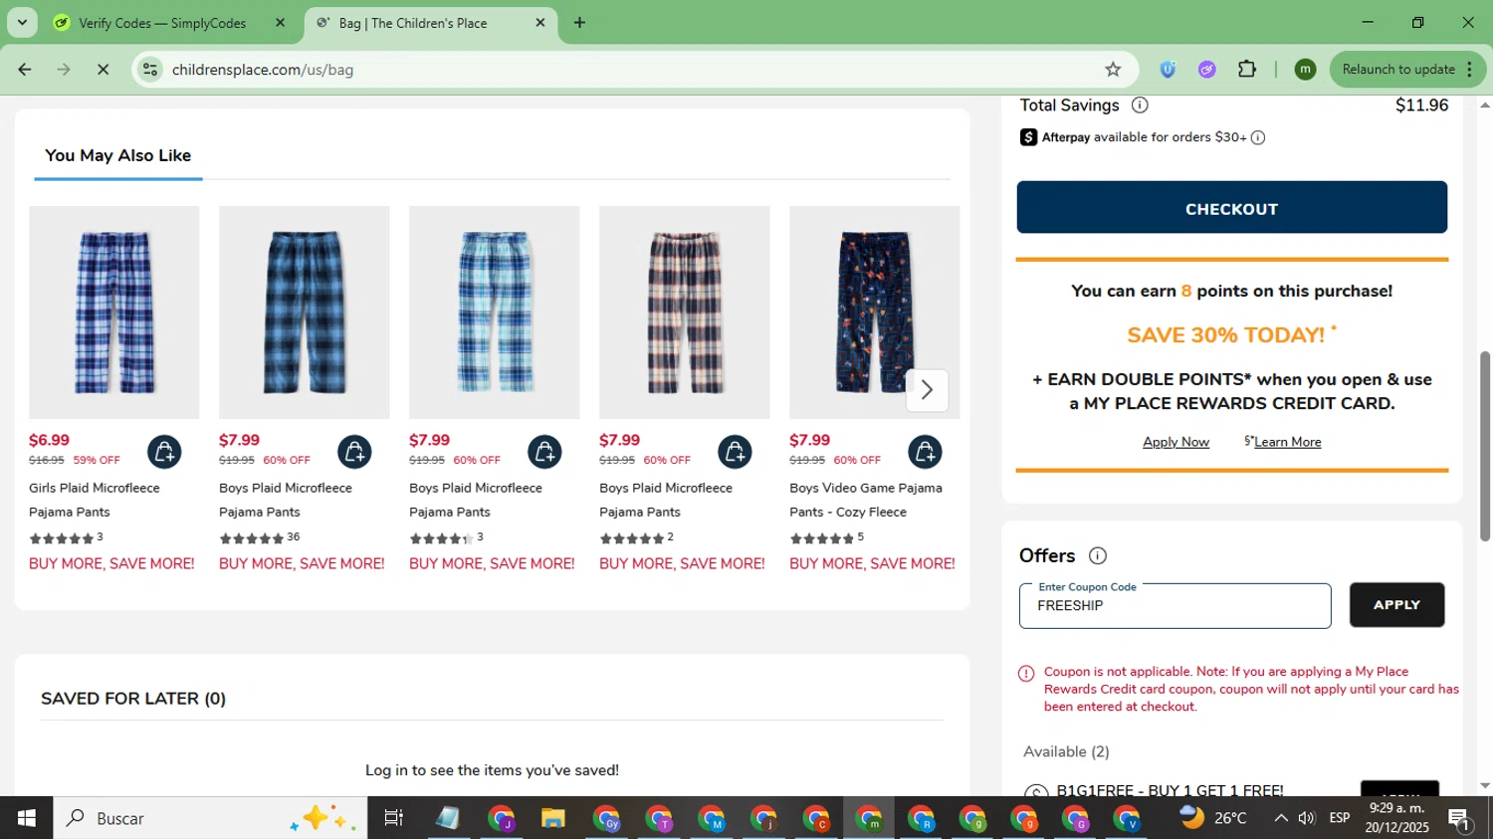Open Offers info icon
Image resolution: width=1493 pixels, height=839 pixels.
1098,556
